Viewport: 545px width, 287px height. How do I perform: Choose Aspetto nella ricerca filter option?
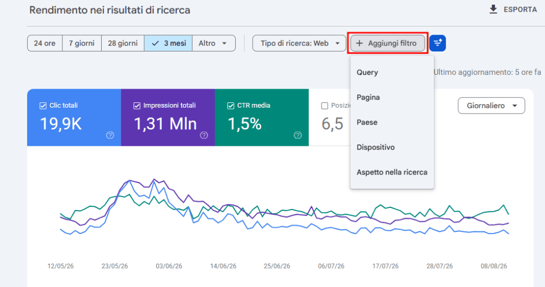392,172
